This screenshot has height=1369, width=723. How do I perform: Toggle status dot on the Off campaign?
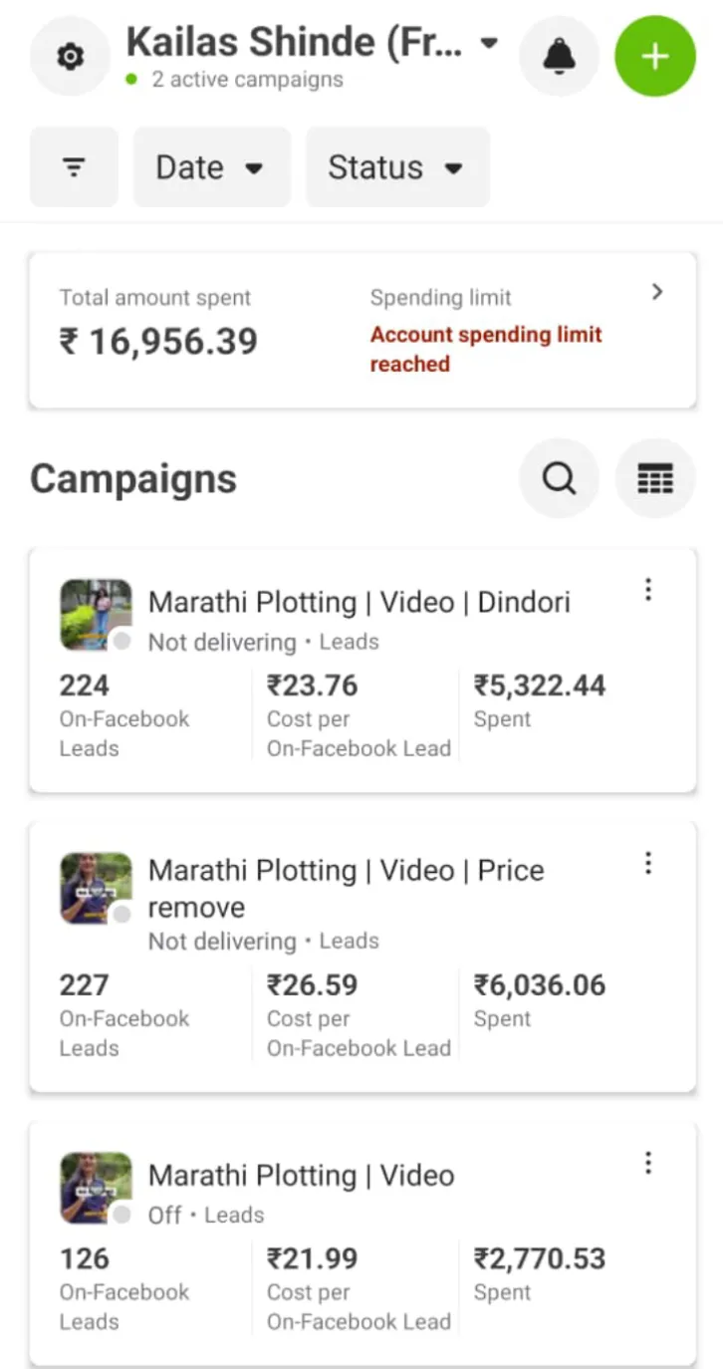[x=121, y=1215]
